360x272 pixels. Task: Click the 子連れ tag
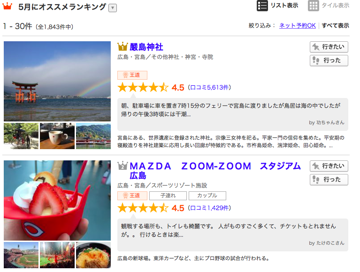[x=168, y=196]
